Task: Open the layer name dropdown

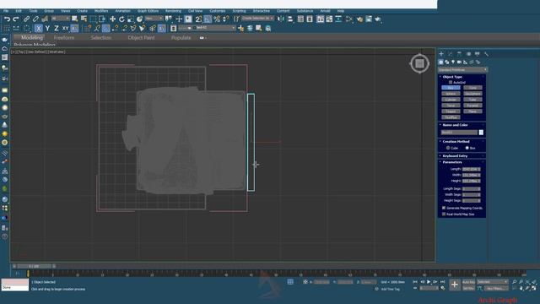Action: tap(207, 28)
